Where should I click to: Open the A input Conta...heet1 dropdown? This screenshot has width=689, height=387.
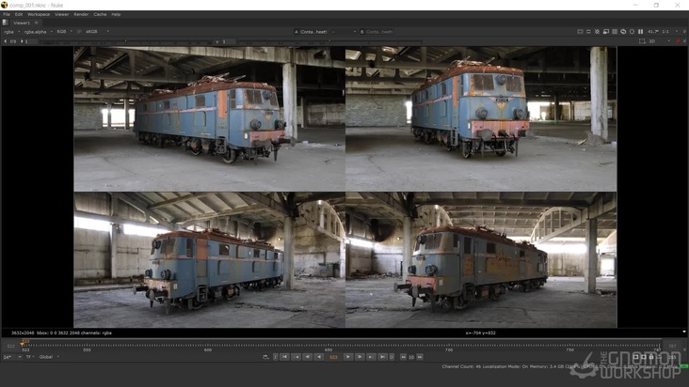(314, 32)
